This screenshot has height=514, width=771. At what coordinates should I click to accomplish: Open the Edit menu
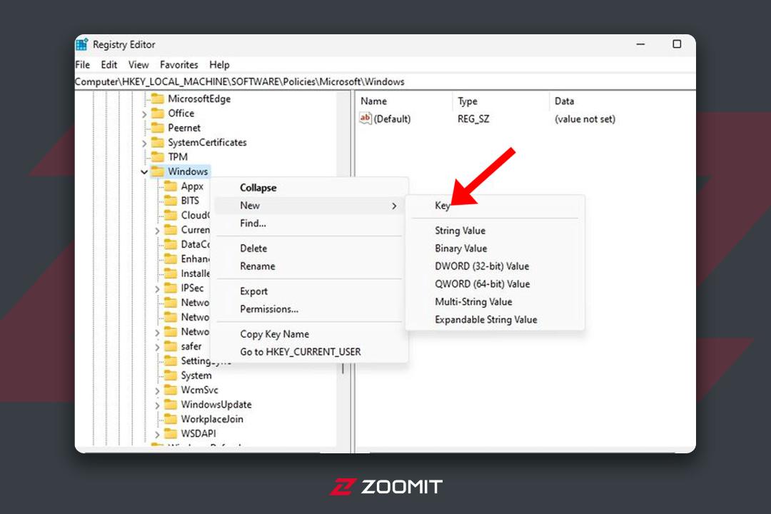[x=109, y=64]
